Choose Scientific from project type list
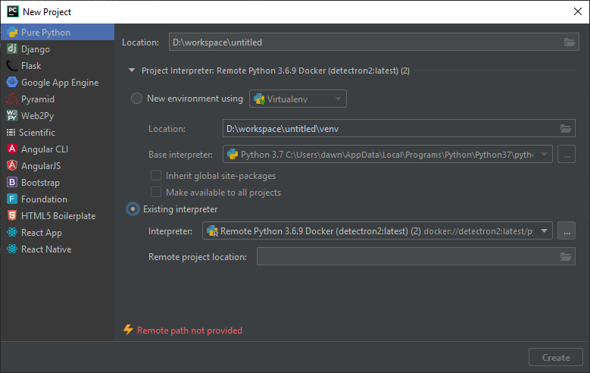Screen dimensions: 590x373 click(36, 133)
